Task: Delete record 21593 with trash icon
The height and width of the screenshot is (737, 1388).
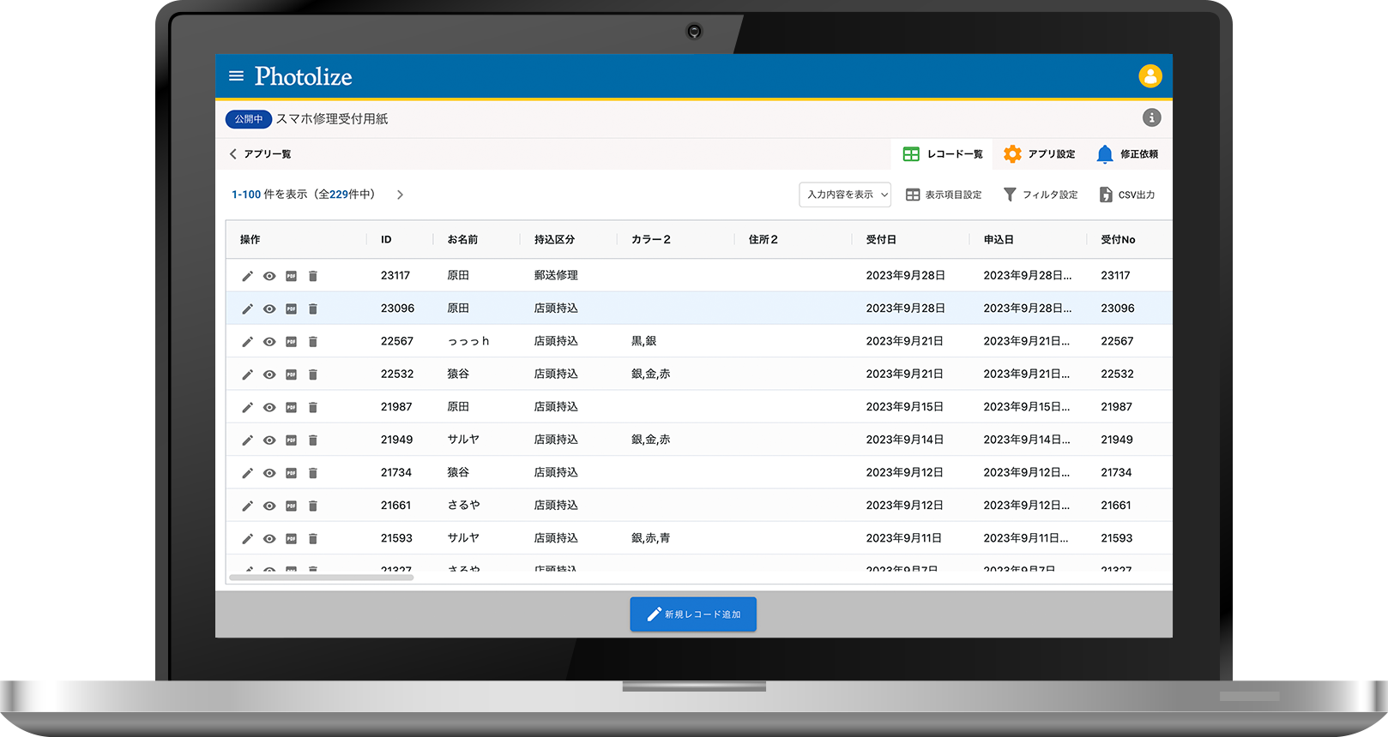Action: coord(313,539)
